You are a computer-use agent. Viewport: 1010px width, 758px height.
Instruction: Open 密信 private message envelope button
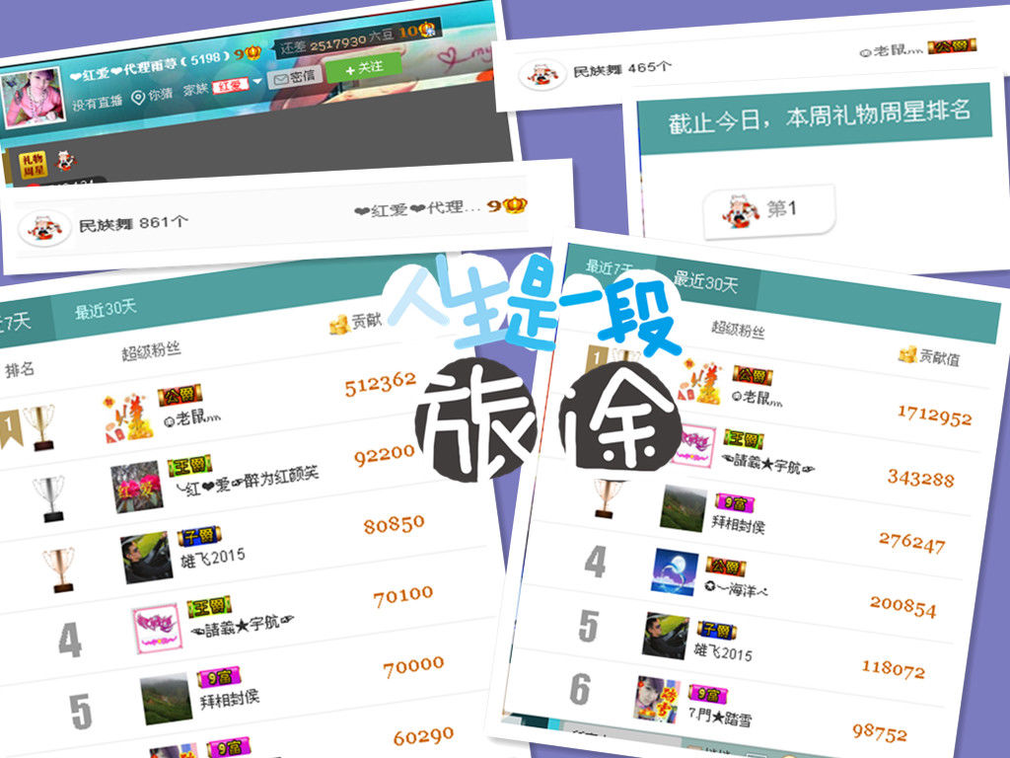click(x=293, y=76)
